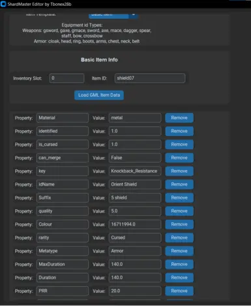
Task: Click the Inventory Slot label
Action: pyautogui.click(x=27, y=78)
